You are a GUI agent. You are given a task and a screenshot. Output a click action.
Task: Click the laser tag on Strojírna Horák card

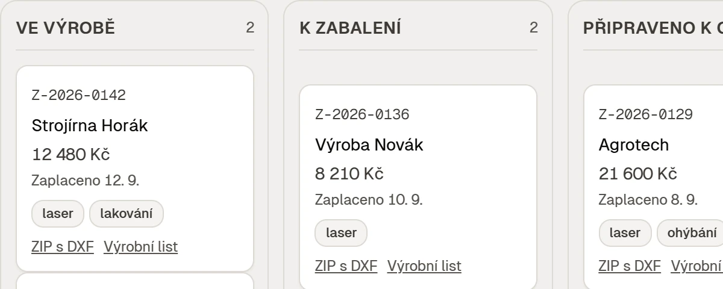tap(58, 214)
